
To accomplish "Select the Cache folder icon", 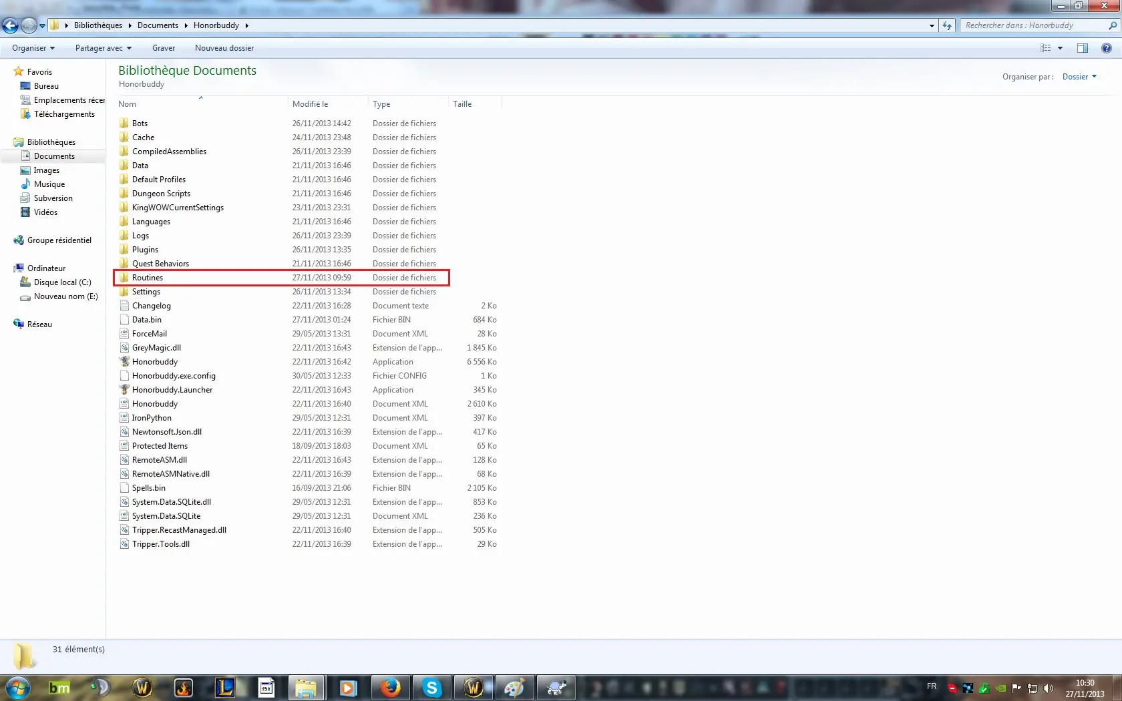I will [124, 138].
